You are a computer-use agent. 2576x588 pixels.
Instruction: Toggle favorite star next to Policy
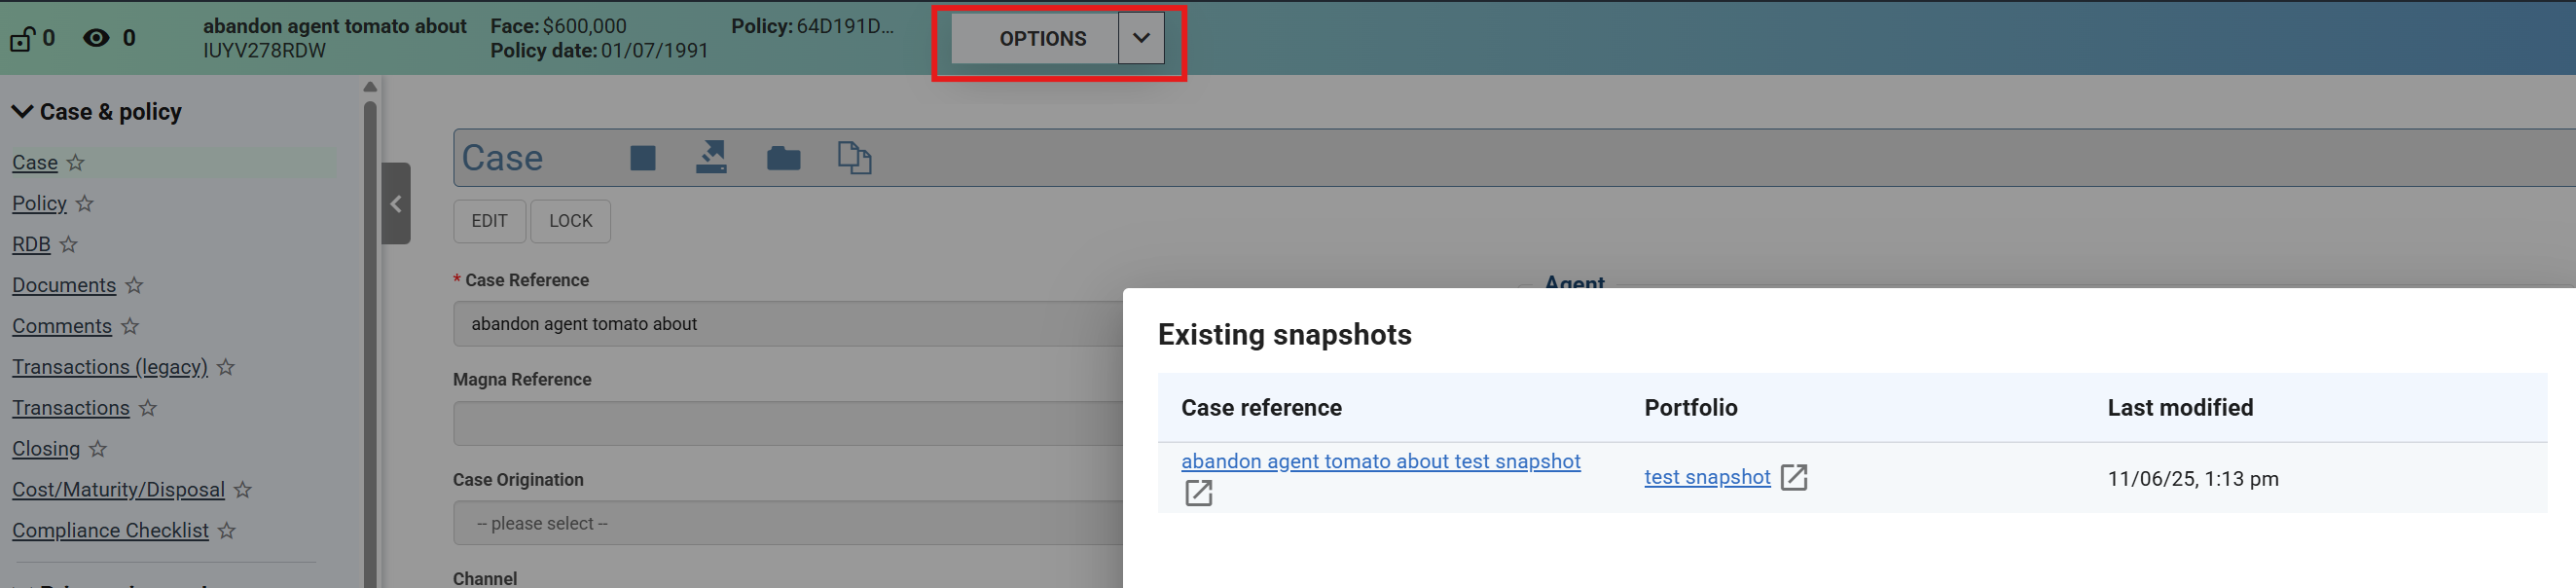coord(85,204)
